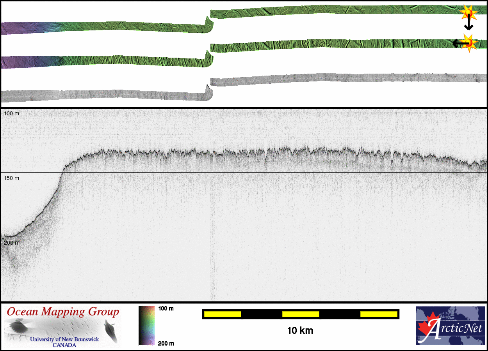Click the University of New Brunswick text
The width and height of the screenshot is (488, 351).
64,339
